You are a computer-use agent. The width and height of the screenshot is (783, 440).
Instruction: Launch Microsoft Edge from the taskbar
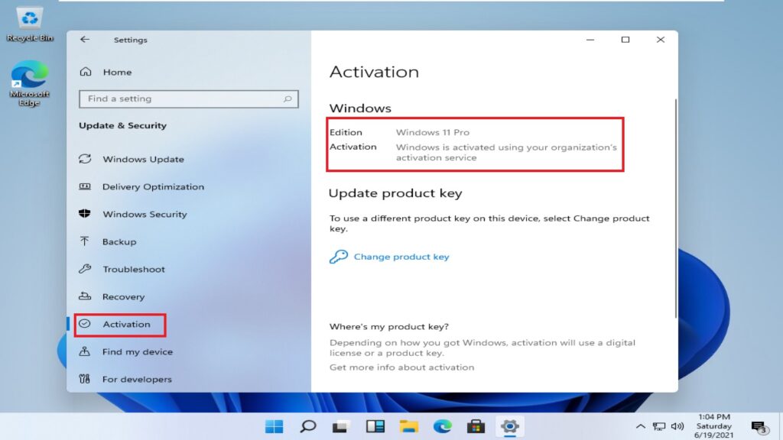coord(442,426)
